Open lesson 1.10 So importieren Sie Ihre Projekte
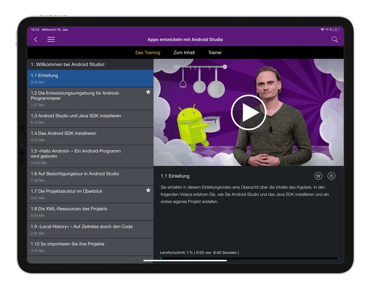The height and width of the screenshot is (291, 372). pos(90,247)
